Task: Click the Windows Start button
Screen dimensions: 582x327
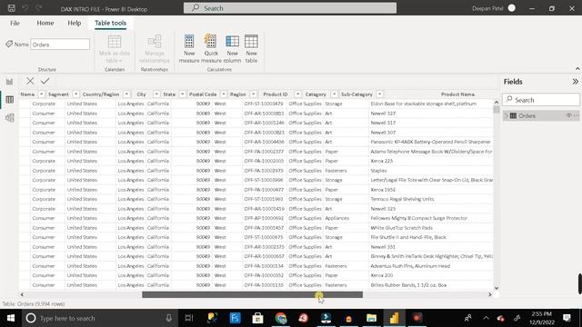Action: click(x=11, y=318)
